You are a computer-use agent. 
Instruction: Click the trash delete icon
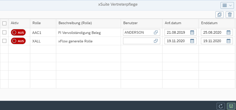pos(230,15)
